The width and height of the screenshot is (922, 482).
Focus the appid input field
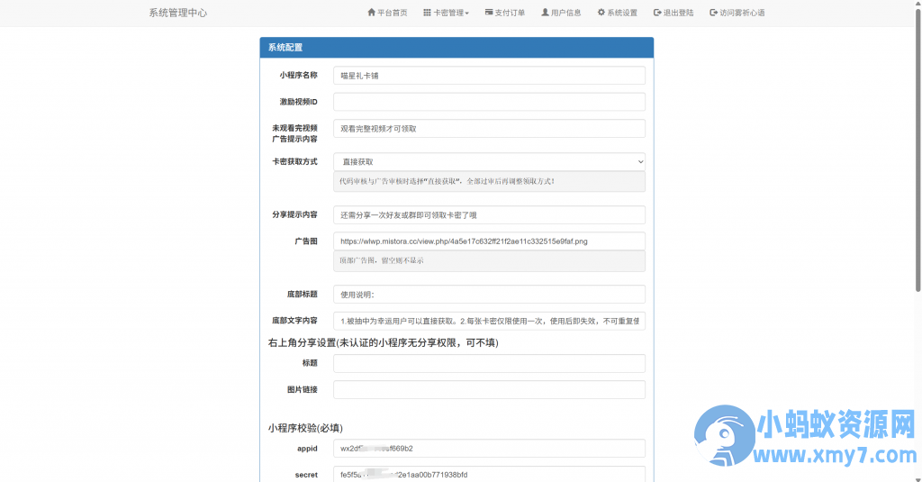point(489,449)
